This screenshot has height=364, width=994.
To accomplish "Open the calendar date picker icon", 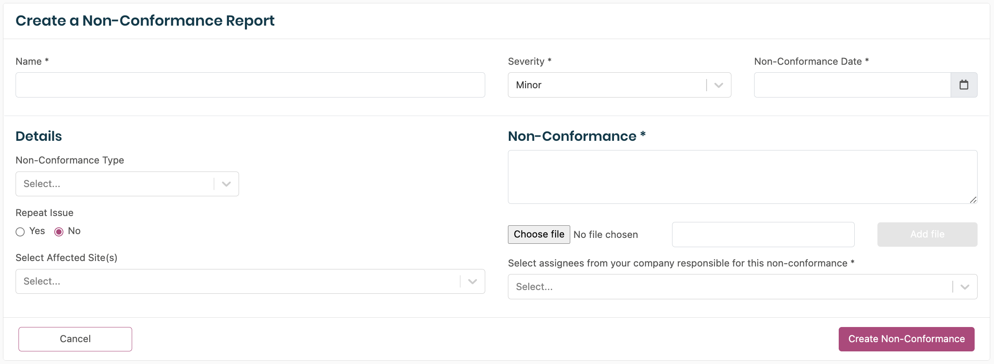I will click(x=964, y=85).
